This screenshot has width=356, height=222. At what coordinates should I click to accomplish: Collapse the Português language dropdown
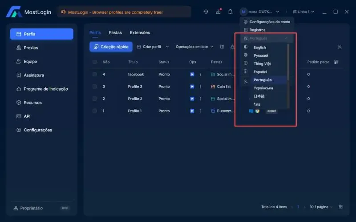click(x=267, y=38)
